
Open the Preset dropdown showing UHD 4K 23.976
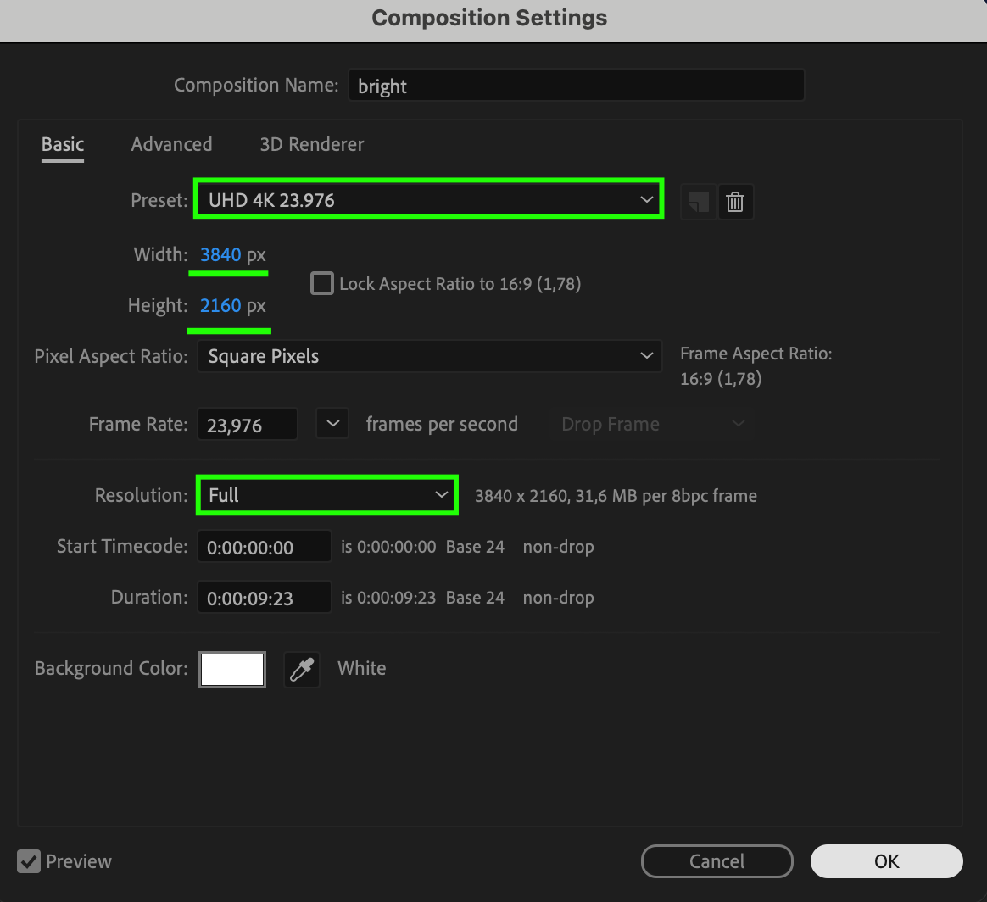point(429,200)
